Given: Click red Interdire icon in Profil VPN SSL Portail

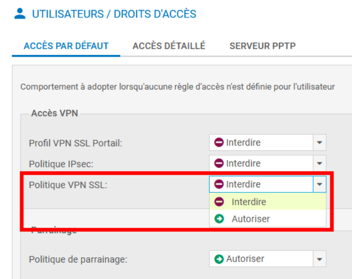Looking at the screenshot, I should point(219,142).
